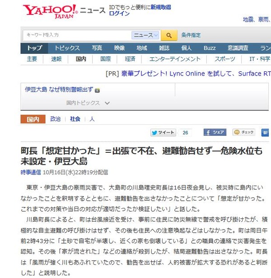Click the ニュース title beside the logo
The width and height of the screenshot is (271, 278).
coord(93,10)
